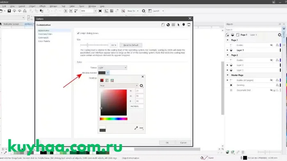This screenshot has height=161, width=287.
Task: Click the rainbow hue slider bar
Action: click(114, 119)
